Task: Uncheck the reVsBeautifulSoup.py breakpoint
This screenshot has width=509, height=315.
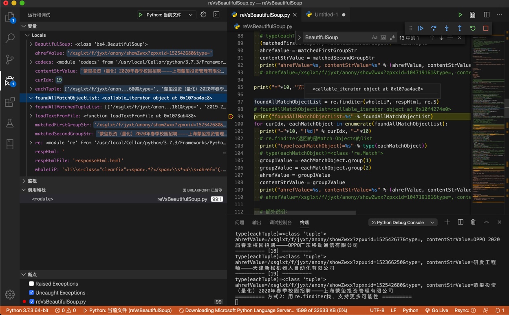Action: [31, 302]
